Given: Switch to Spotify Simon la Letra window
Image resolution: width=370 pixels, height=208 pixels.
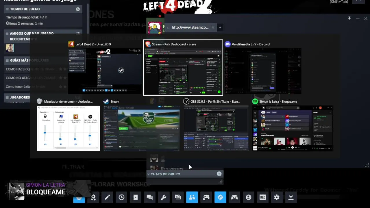Looking at the screenshot, I should pyautogui.click(x=293, y=125).
